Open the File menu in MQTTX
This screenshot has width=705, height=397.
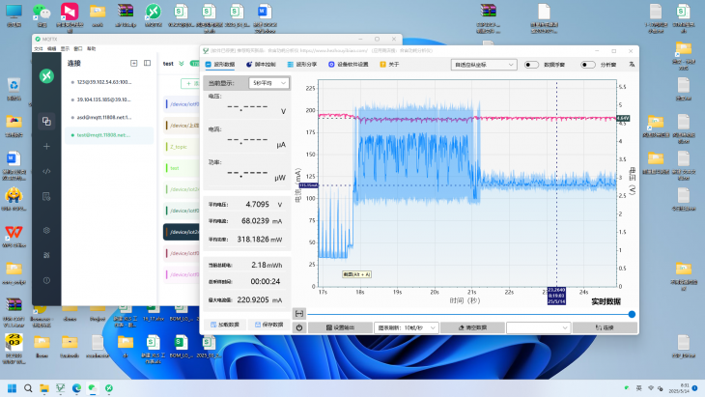(39, 48)
